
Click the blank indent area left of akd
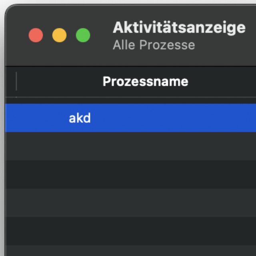click(36, 118)
